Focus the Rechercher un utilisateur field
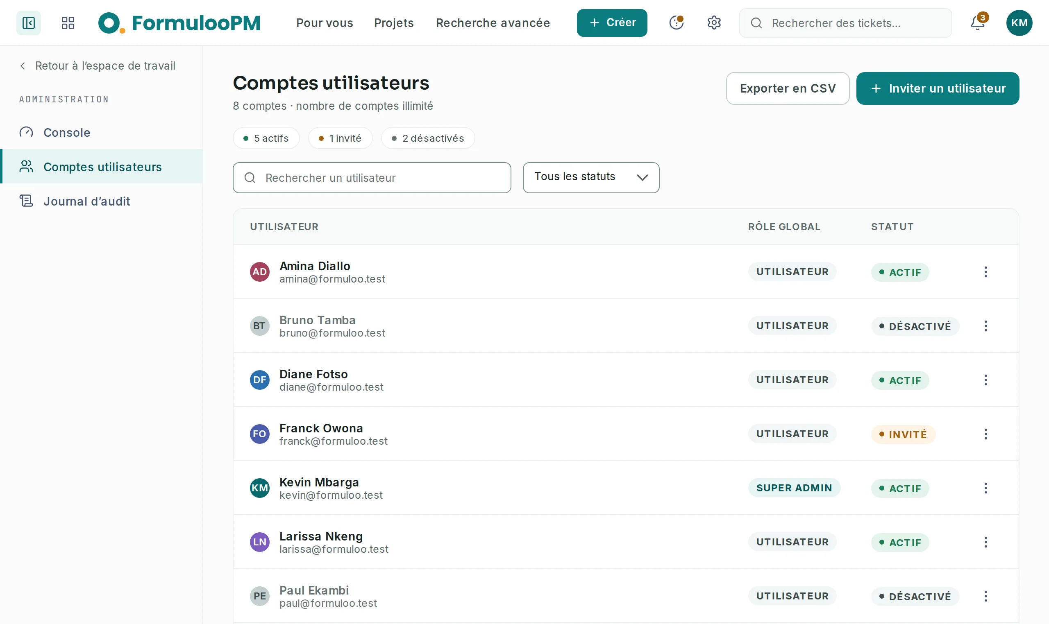Screen dimensions: 1049x624 (372, 177)
